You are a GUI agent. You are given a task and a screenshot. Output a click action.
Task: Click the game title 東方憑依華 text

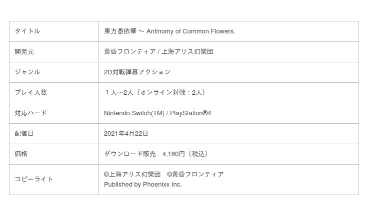pos(120,31)
